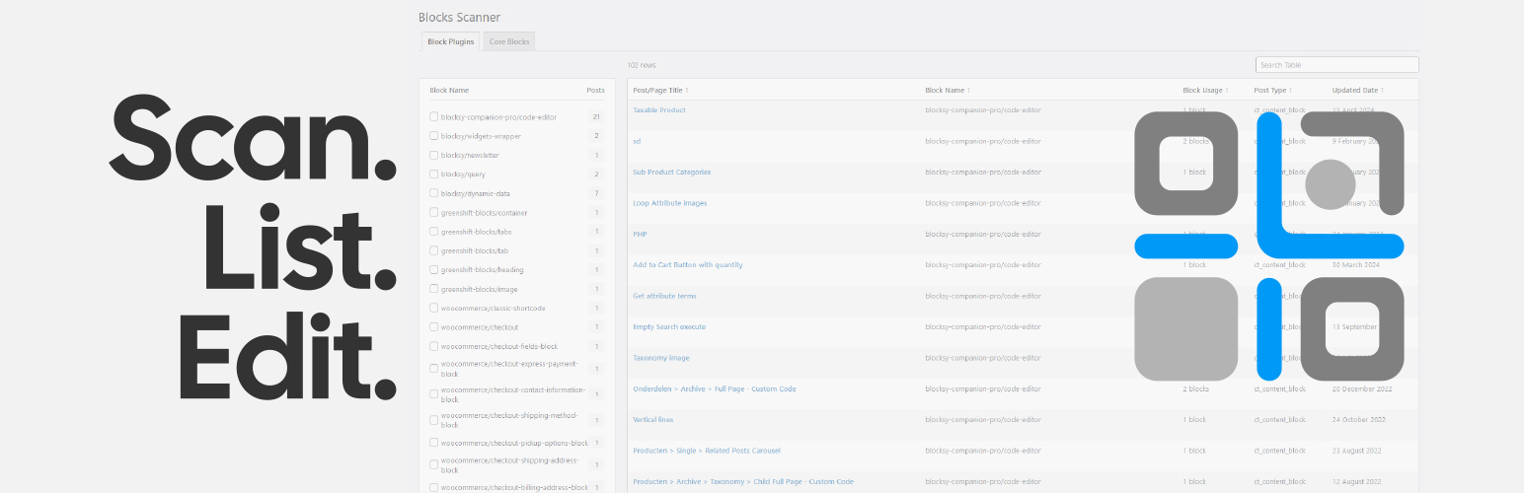Image resolution: width=1524 pixels, height=493 pixels.
Task: Select the checkout-pickup-options-block checkbox
Action: pos(433,443)
